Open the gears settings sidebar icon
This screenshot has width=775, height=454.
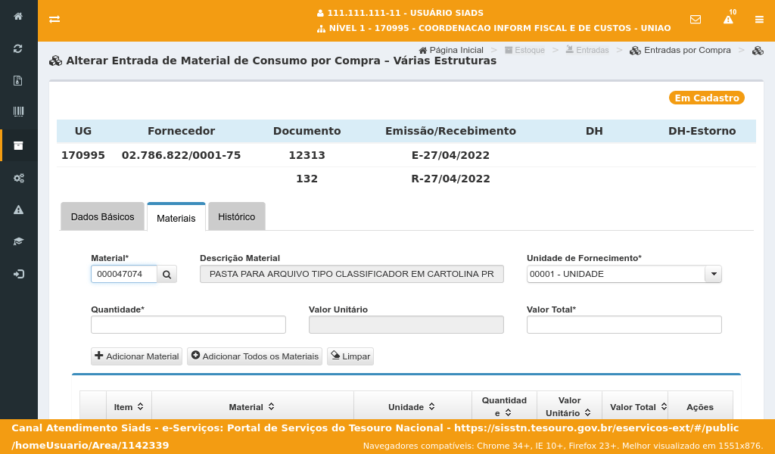(x=18, y=178)
